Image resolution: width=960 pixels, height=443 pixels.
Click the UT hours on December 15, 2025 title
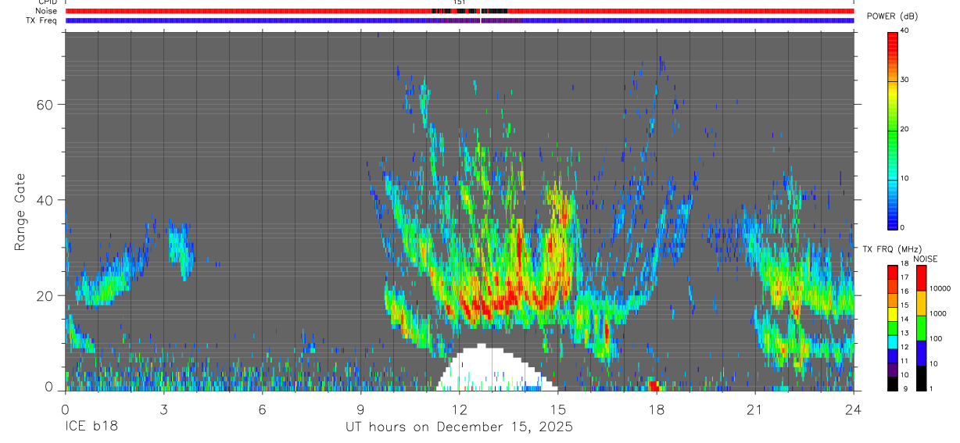[x=460, y=427]
